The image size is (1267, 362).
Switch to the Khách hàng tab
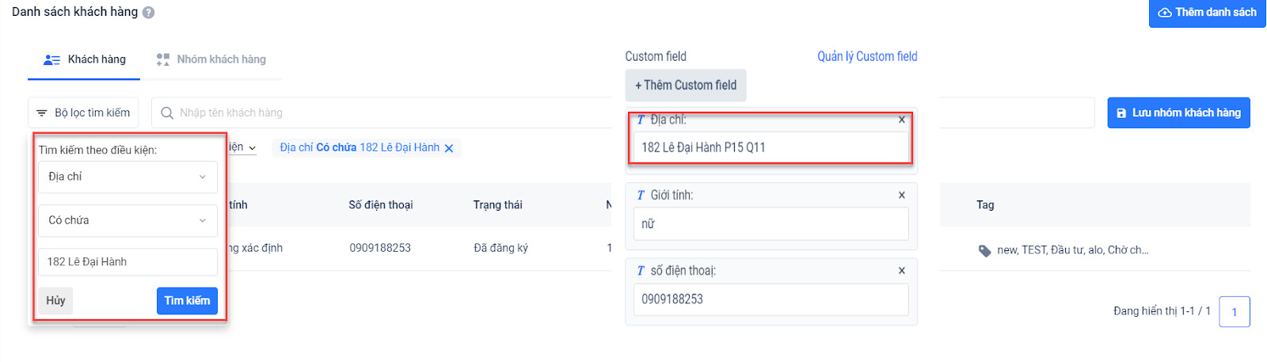85,59
